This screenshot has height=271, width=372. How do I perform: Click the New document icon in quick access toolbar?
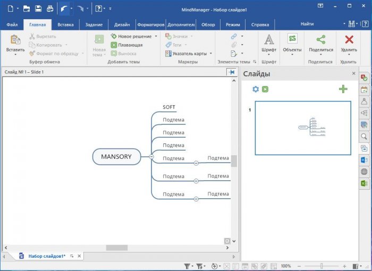pyautogui.click(x=11, y=9)
